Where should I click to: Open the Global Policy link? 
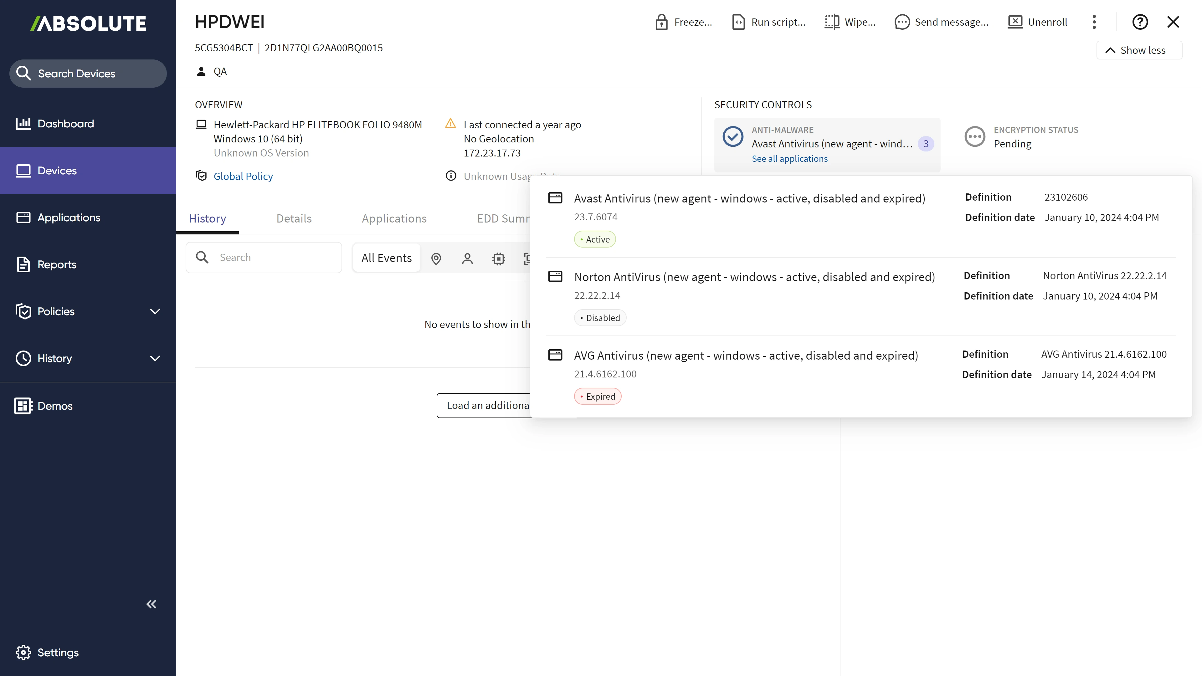click(x=243, y=176)
